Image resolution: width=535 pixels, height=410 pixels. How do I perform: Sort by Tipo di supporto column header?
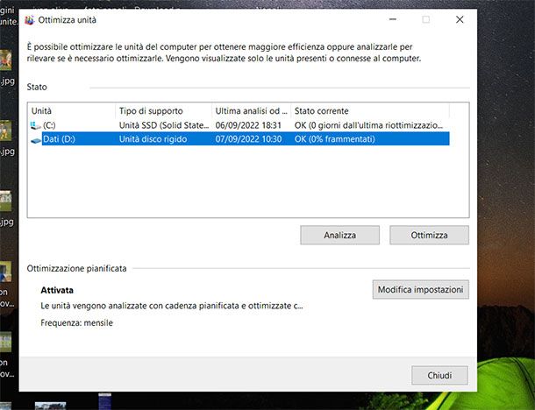click(164, 110)
